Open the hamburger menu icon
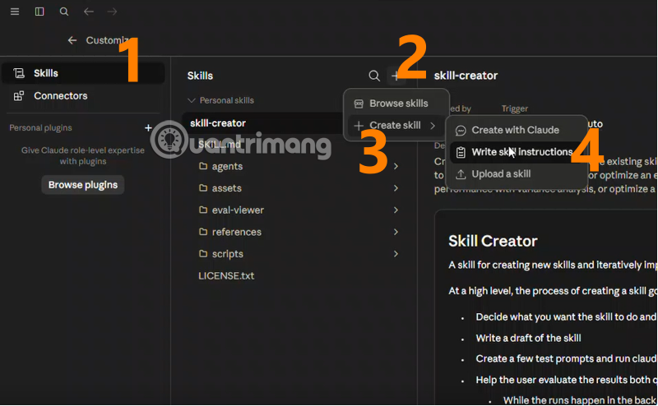 pos(15,12)
